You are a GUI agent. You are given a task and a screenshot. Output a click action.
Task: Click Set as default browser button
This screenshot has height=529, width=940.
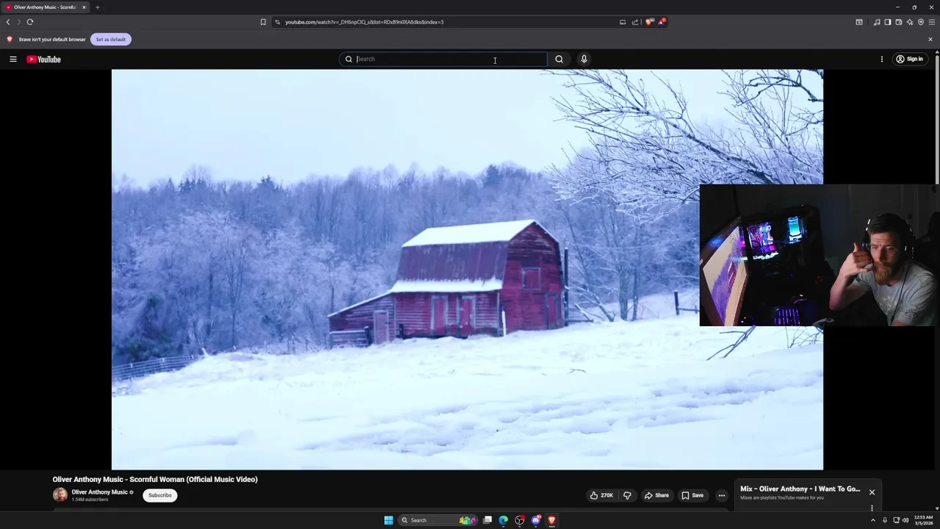coord(111,39)
